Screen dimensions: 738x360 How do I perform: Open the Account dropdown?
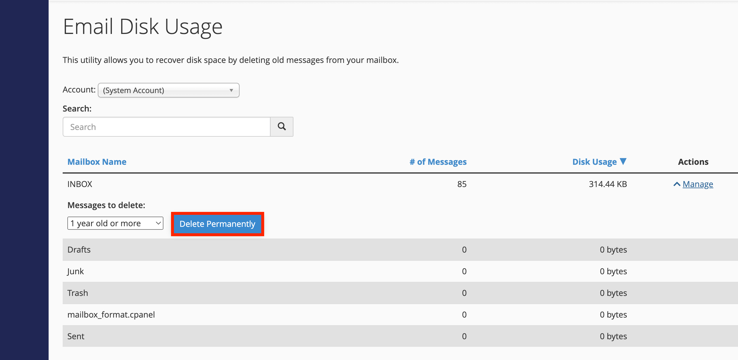[169, 90]
